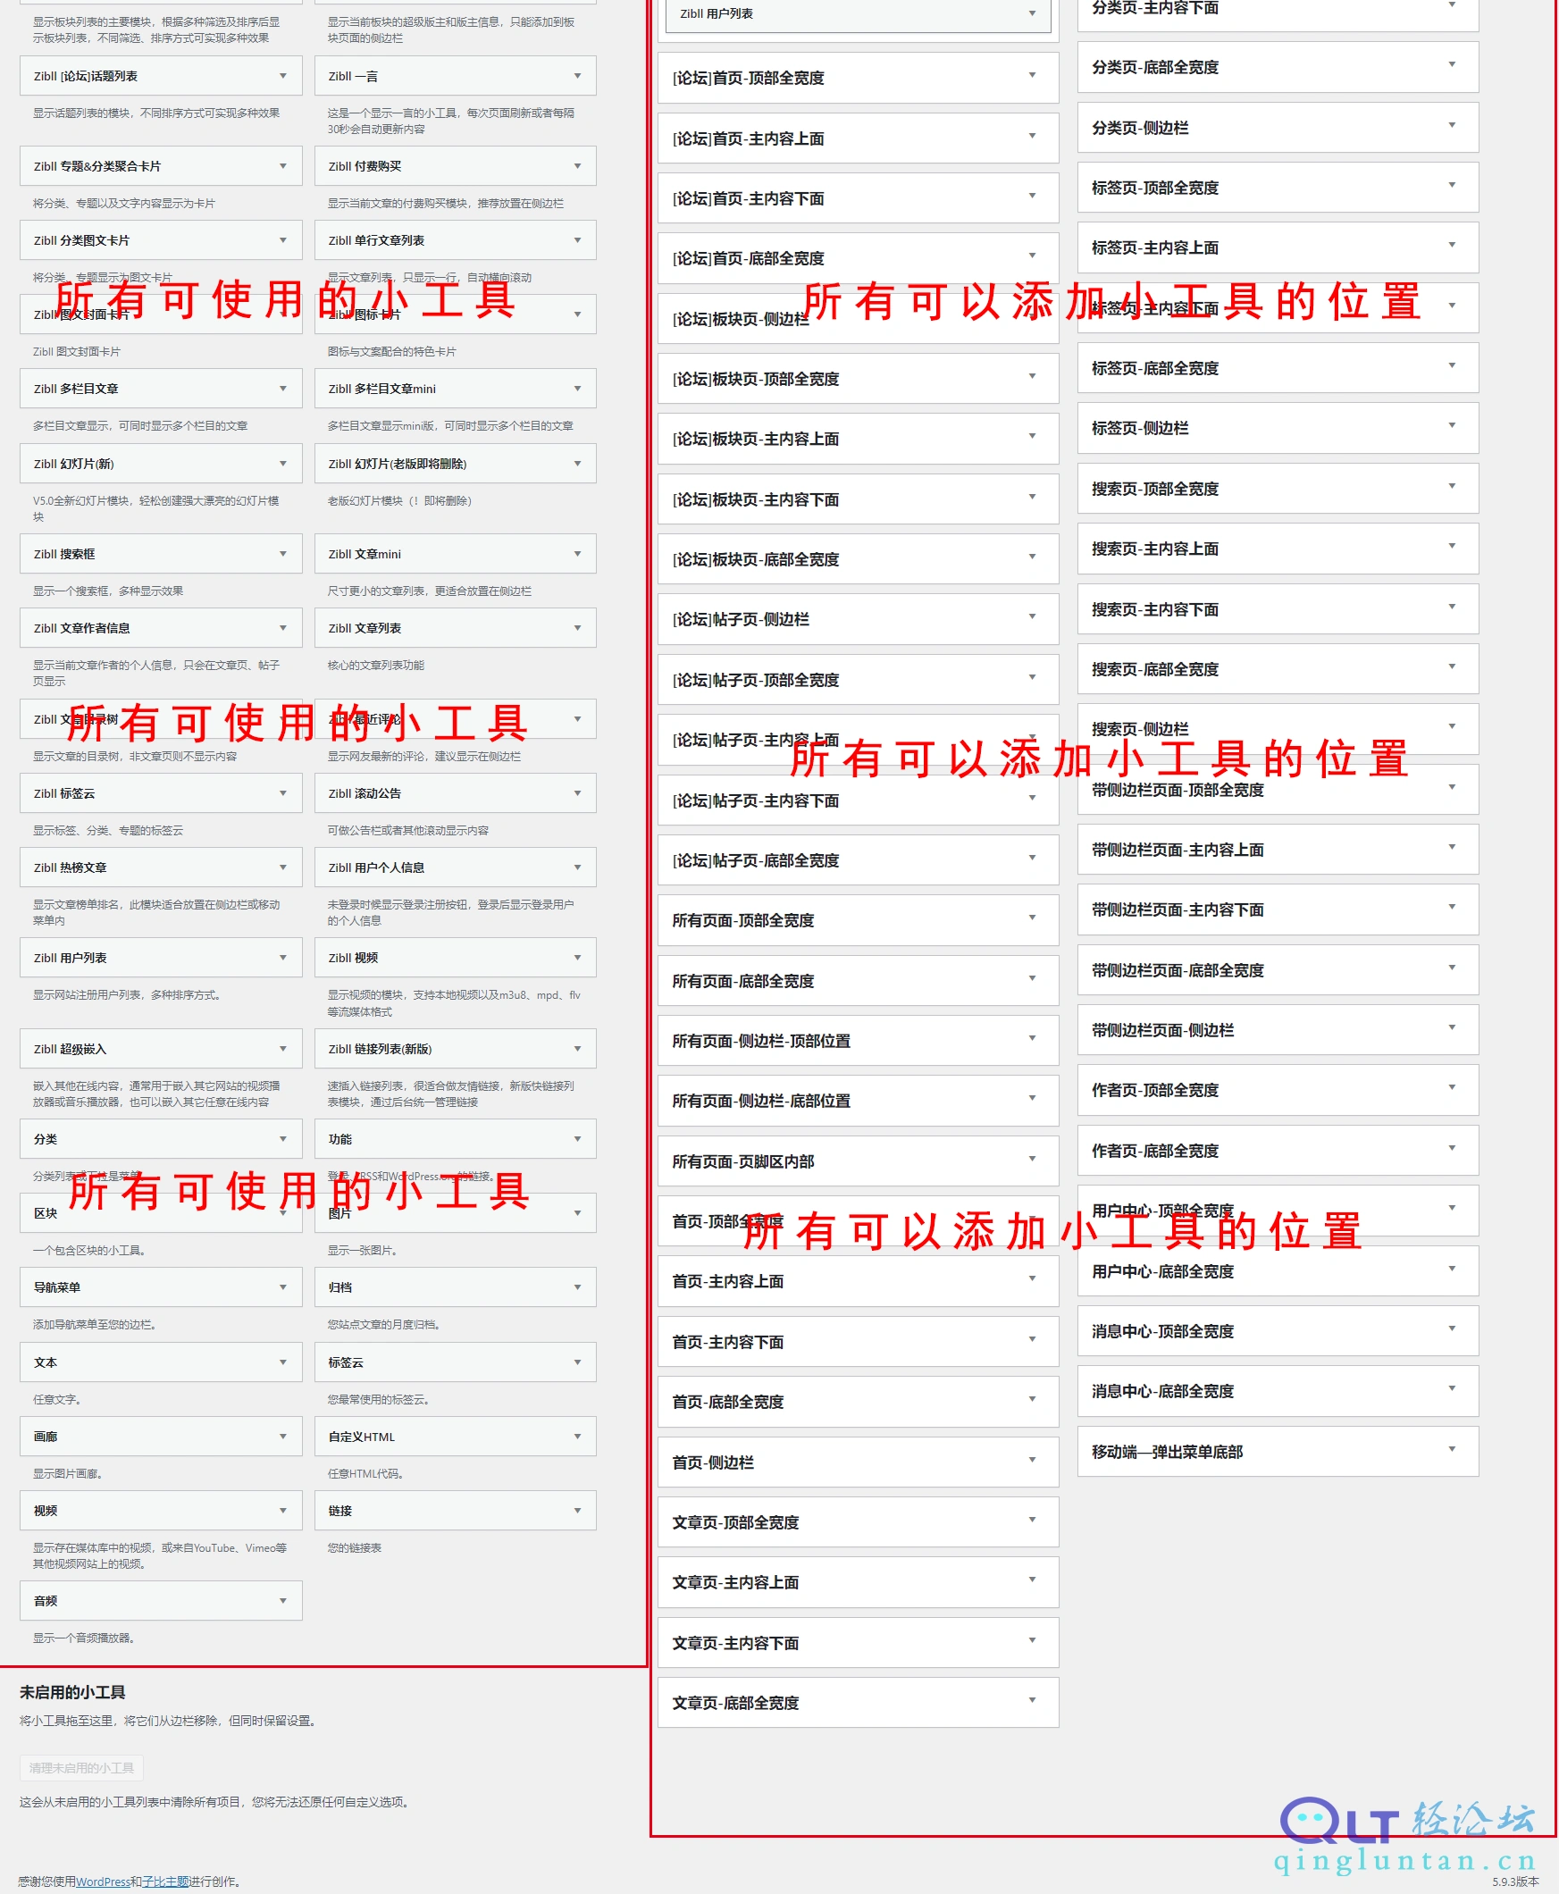This screenshot has height=1894, width=1559.
Task: Open the 所有页面-页脚区内部 area
Action: 858,1161
